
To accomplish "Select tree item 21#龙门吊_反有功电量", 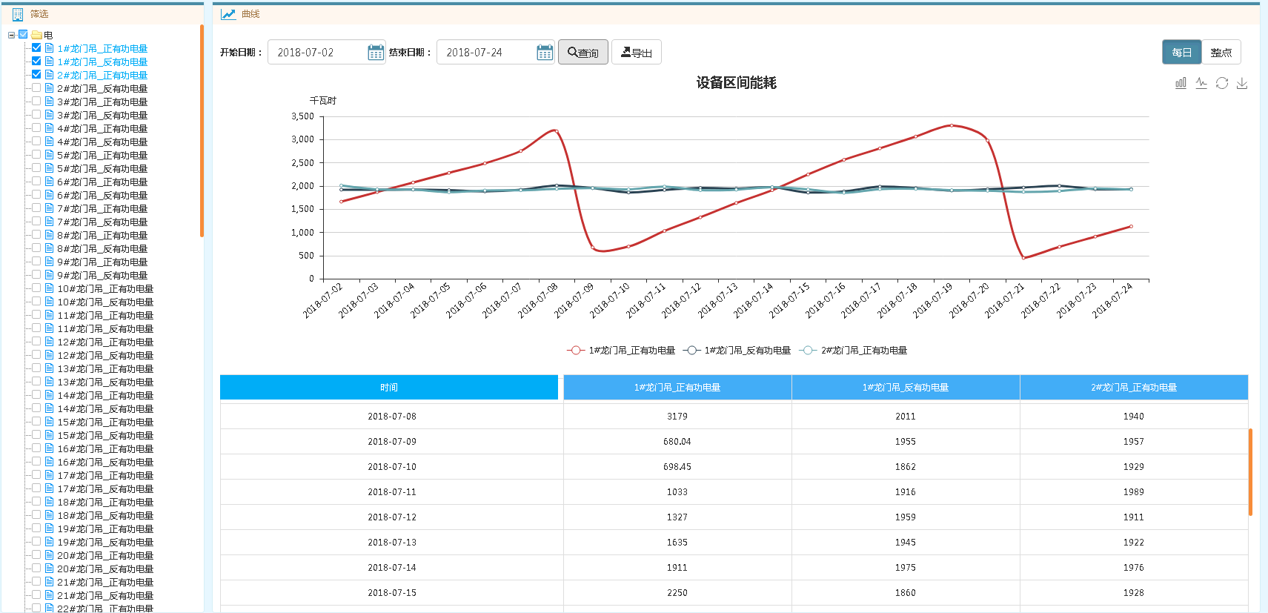I will (x=105, y=595).
